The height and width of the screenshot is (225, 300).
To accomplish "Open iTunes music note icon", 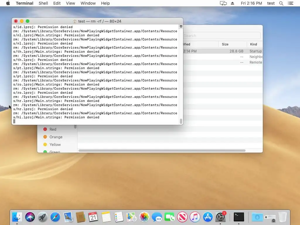I will [195, 217].
